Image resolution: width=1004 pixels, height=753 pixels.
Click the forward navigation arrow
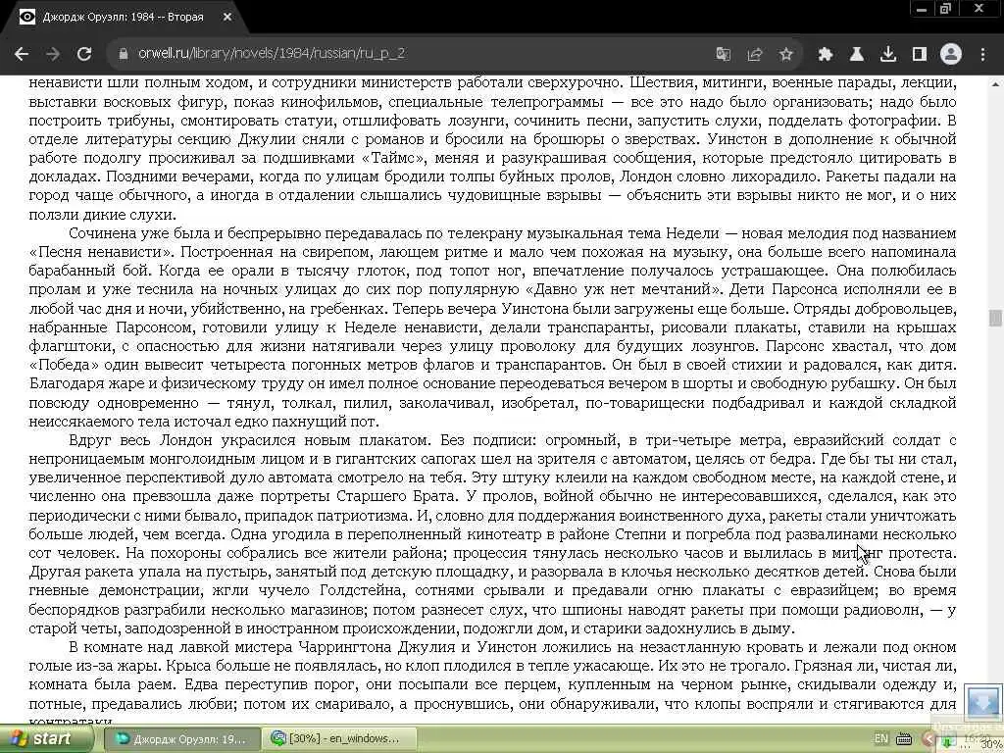coord(53,54)
